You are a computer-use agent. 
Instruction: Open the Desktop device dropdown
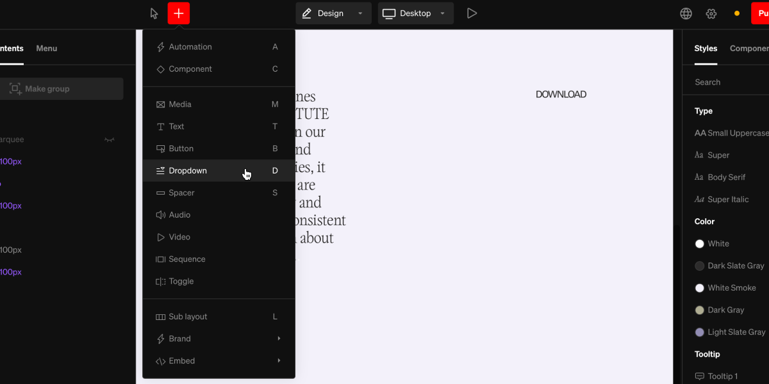[x=415, y=13]
